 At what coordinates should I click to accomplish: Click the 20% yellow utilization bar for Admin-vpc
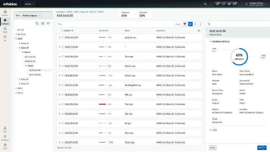tap(103, 66)
